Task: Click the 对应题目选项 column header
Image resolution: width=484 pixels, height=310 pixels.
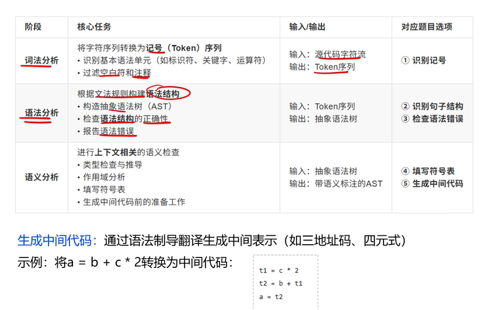Action: tap(427, 27)
